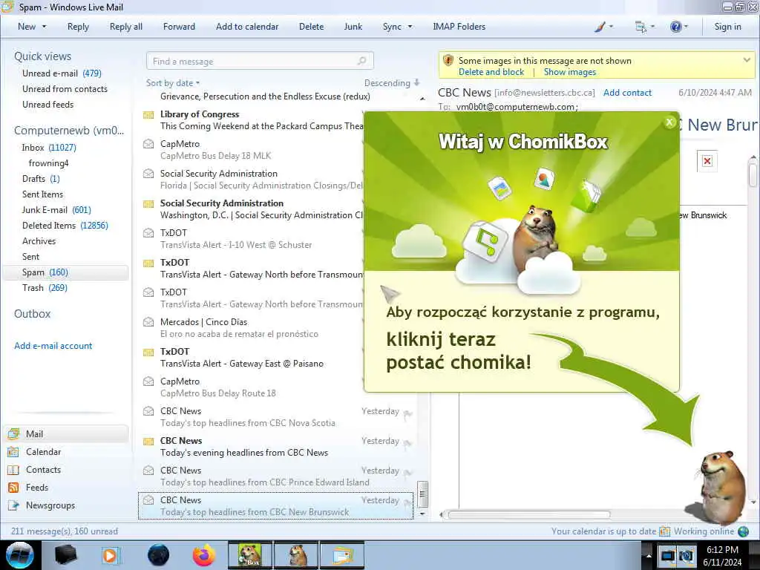Select CBC News Prince Edward Island message

[276, 476]
